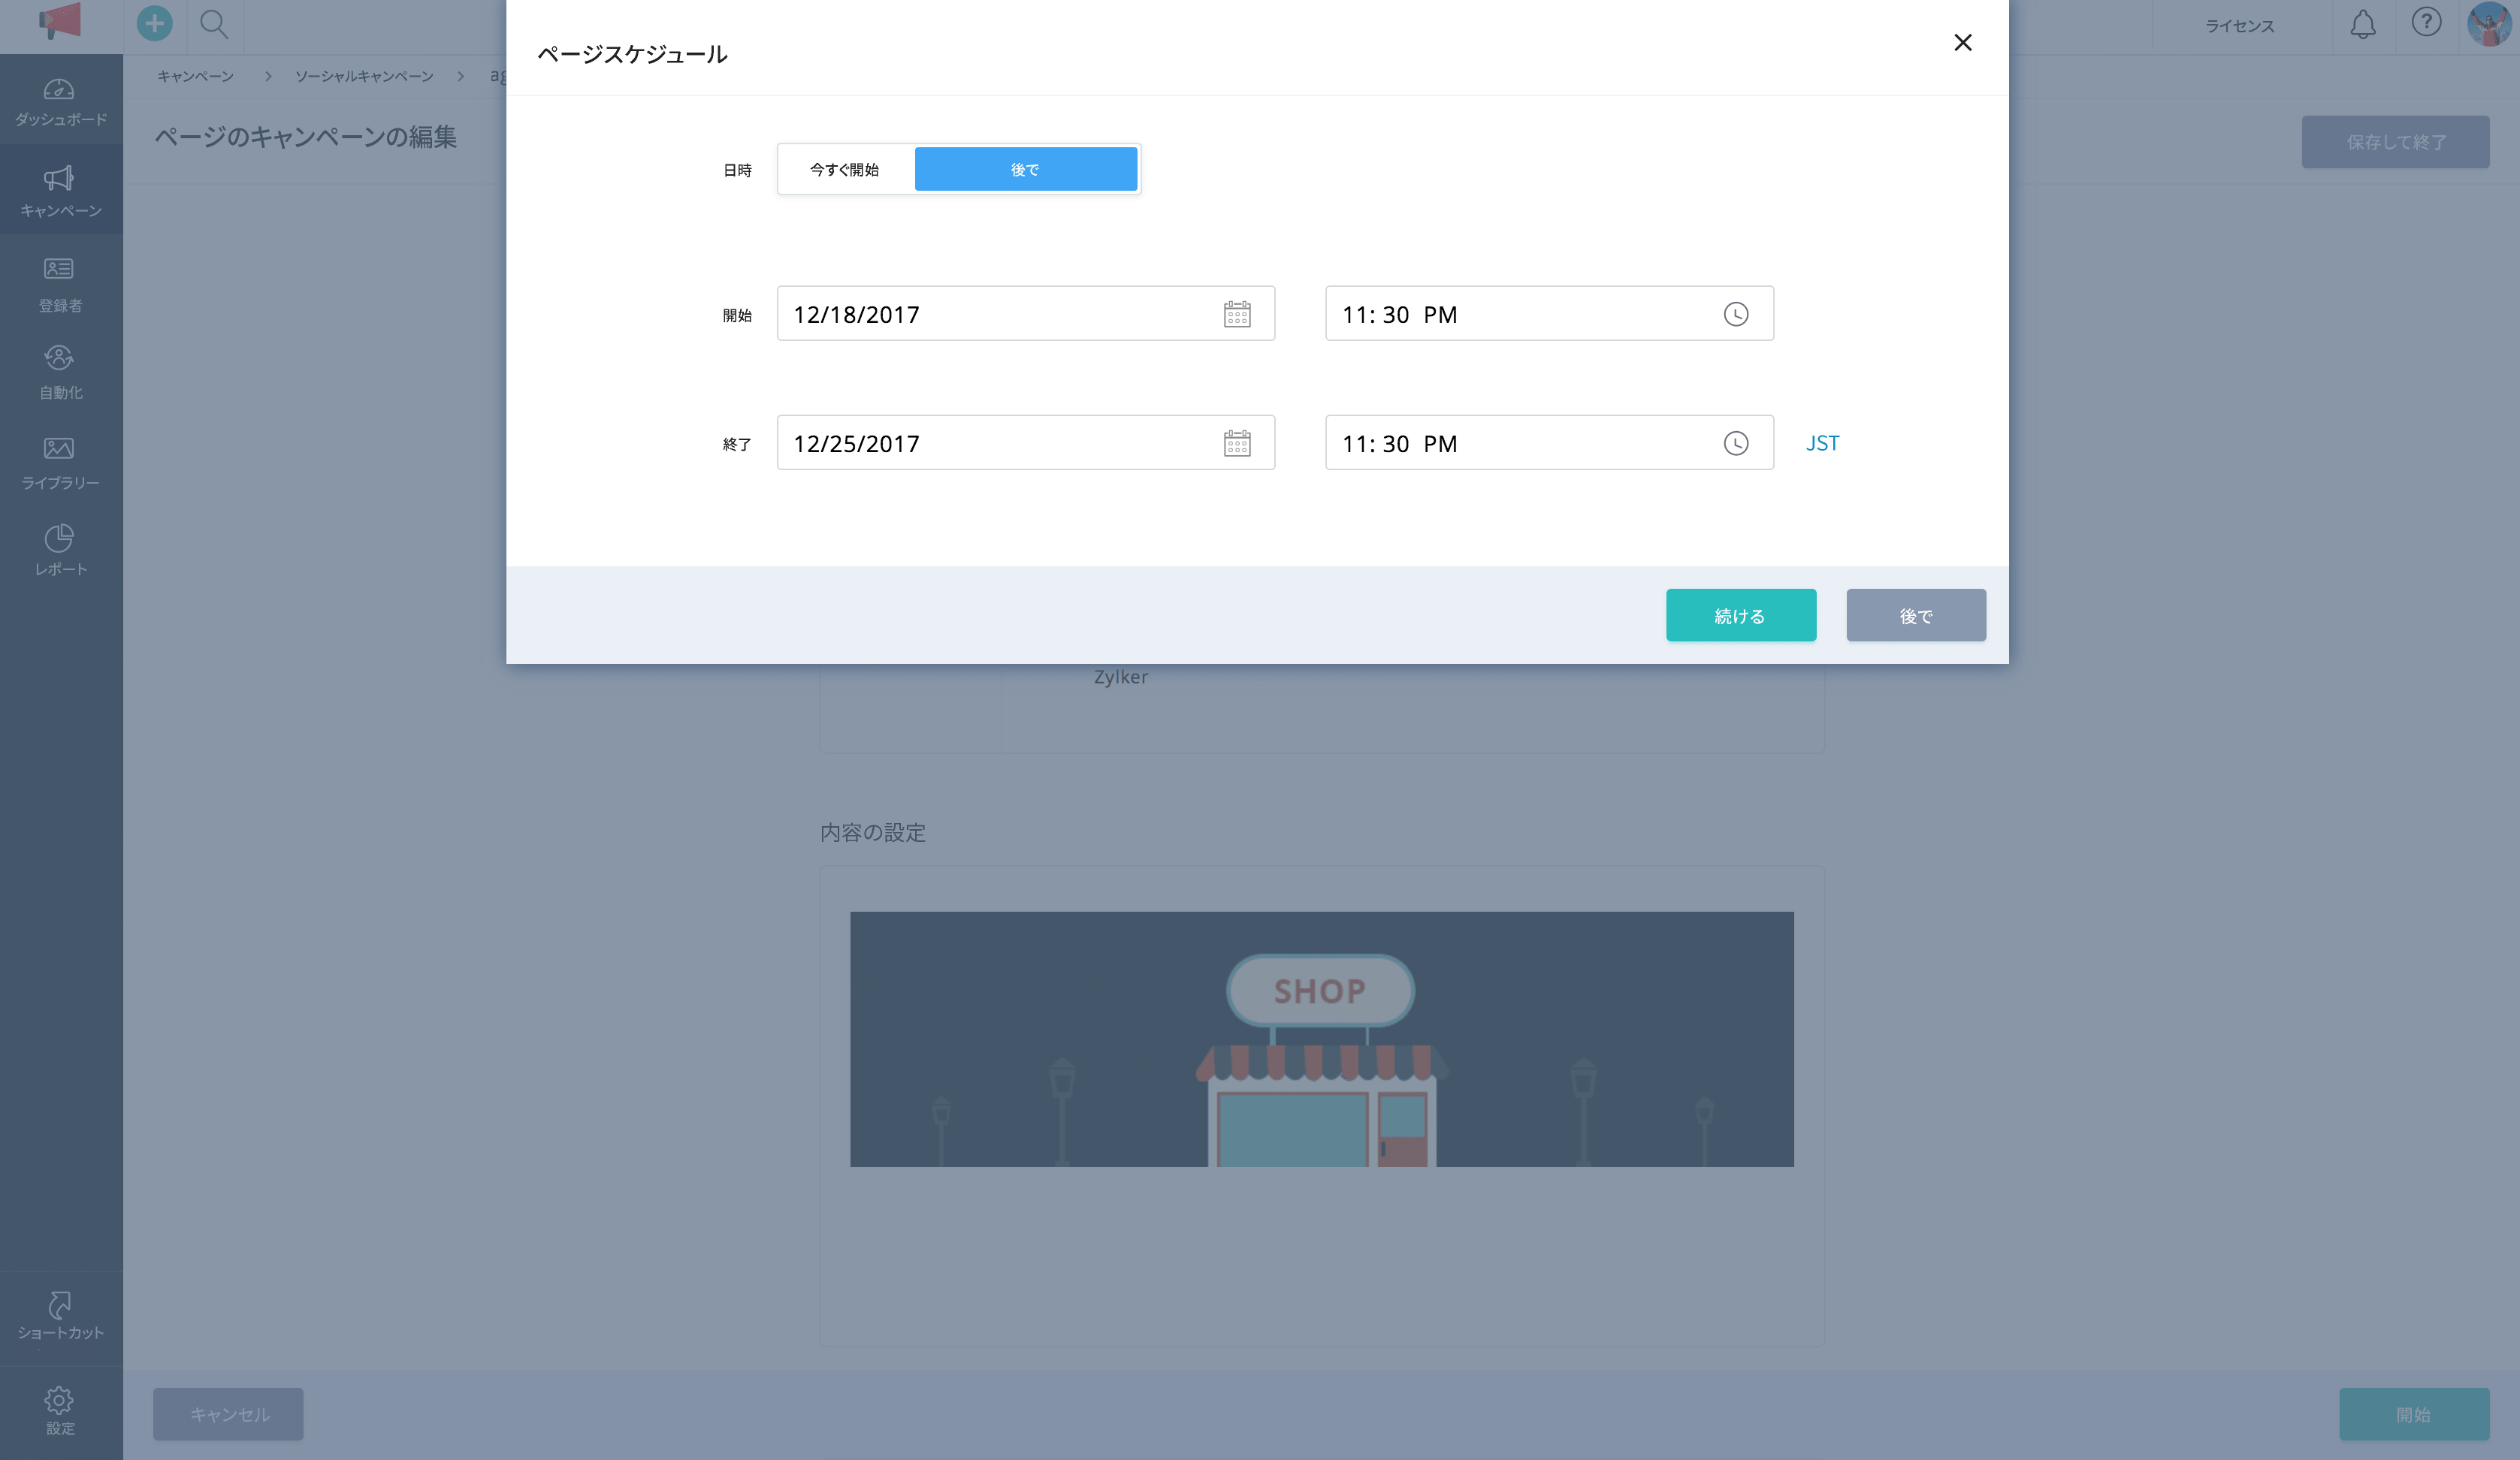Viewport: 2520px width, 1460px height.
Task: Open the end time clock picker
Action: [1736, 442]
